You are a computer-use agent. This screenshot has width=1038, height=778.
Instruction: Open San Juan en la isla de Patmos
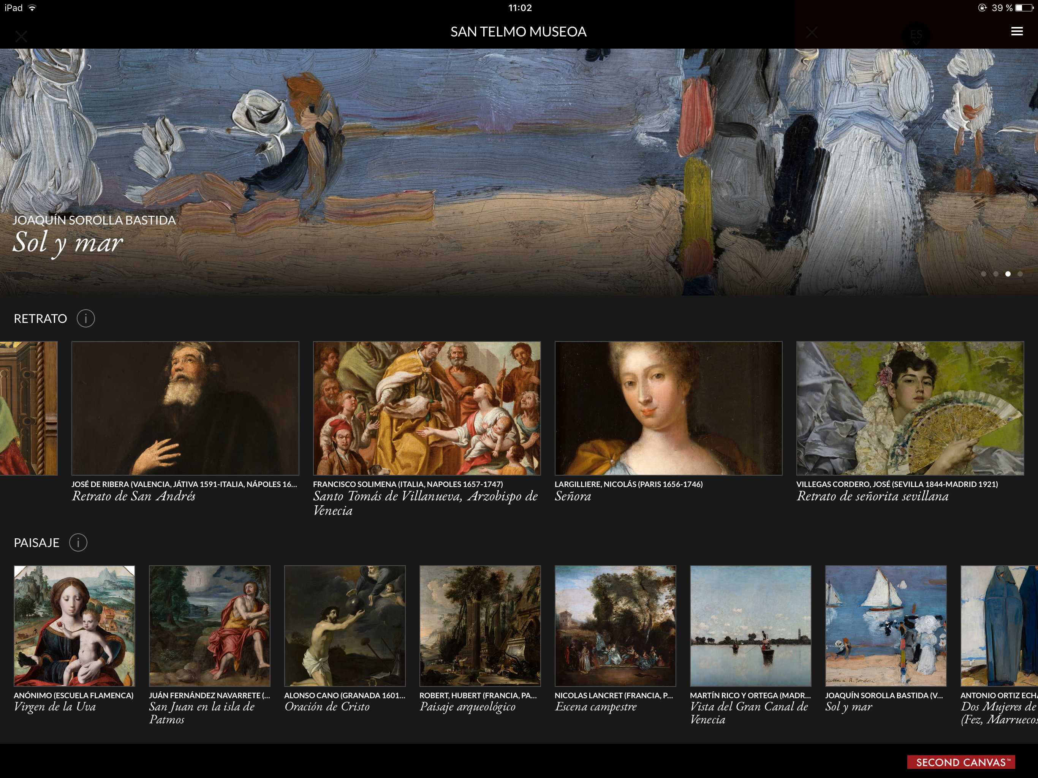209,626
